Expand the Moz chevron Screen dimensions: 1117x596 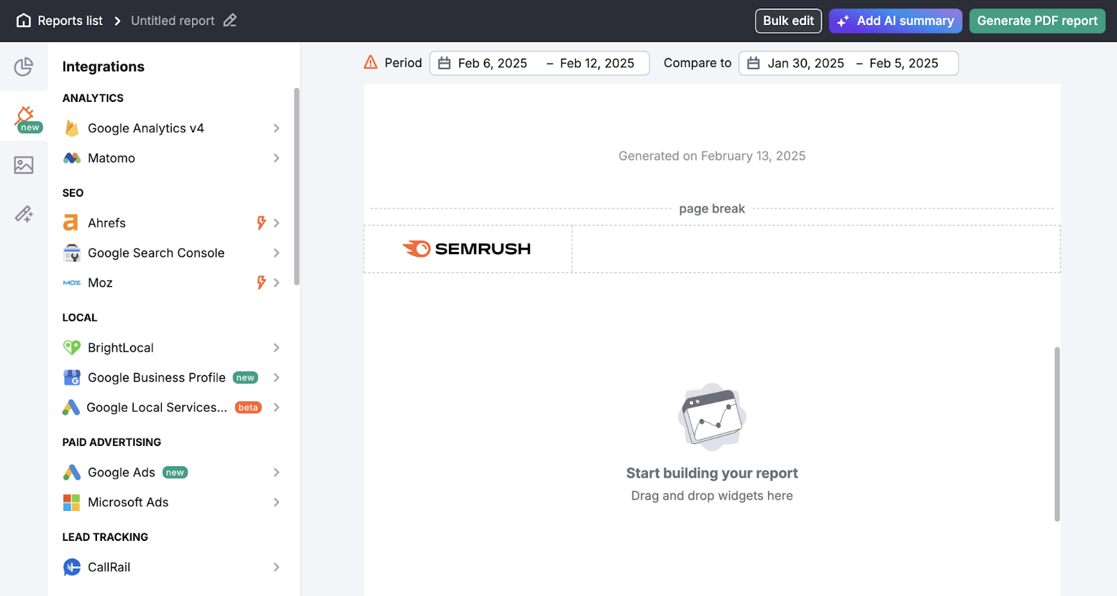276,283
